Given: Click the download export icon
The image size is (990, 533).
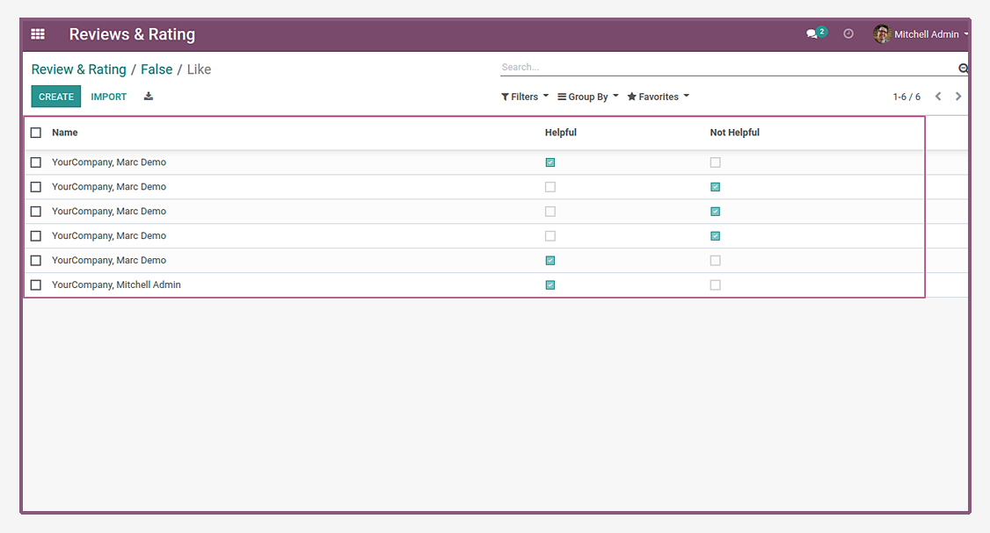Looking at the screenshot, I should click(x=149, y=97).
